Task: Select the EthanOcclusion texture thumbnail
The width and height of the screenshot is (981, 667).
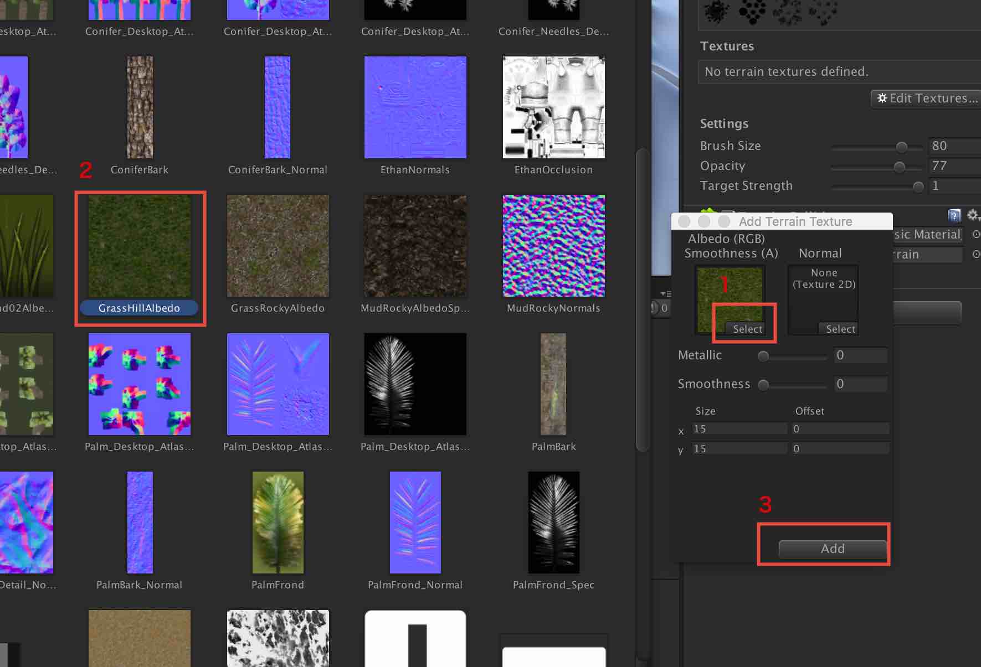Action: (554, 107)
